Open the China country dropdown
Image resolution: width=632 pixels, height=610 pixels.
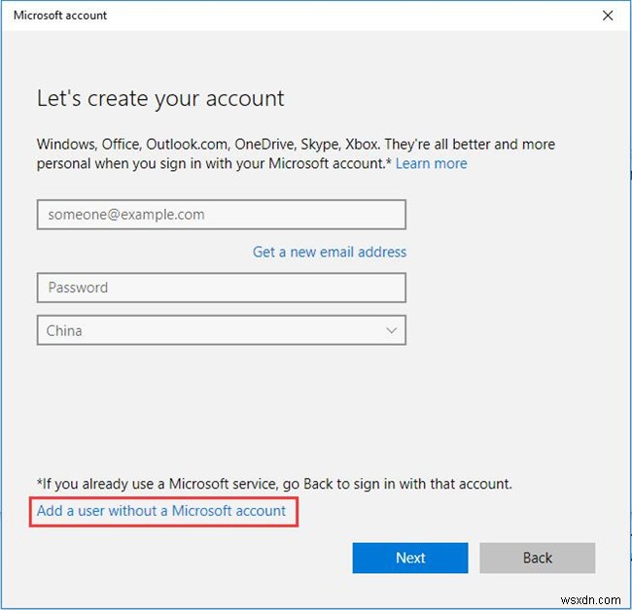[221, 330]
